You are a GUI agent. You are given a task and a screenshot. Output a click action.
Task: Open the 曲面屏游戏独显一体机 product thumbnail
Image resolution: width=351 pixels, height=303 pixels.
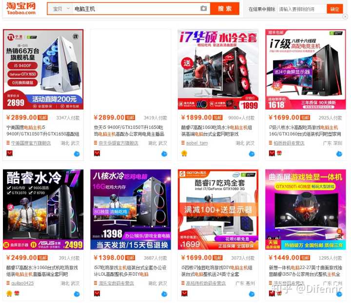(x=306, y=210)
